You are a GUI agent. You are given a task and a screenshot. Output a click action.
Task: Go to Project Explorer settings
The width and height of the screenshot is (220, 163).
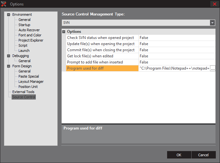point(31,40)
